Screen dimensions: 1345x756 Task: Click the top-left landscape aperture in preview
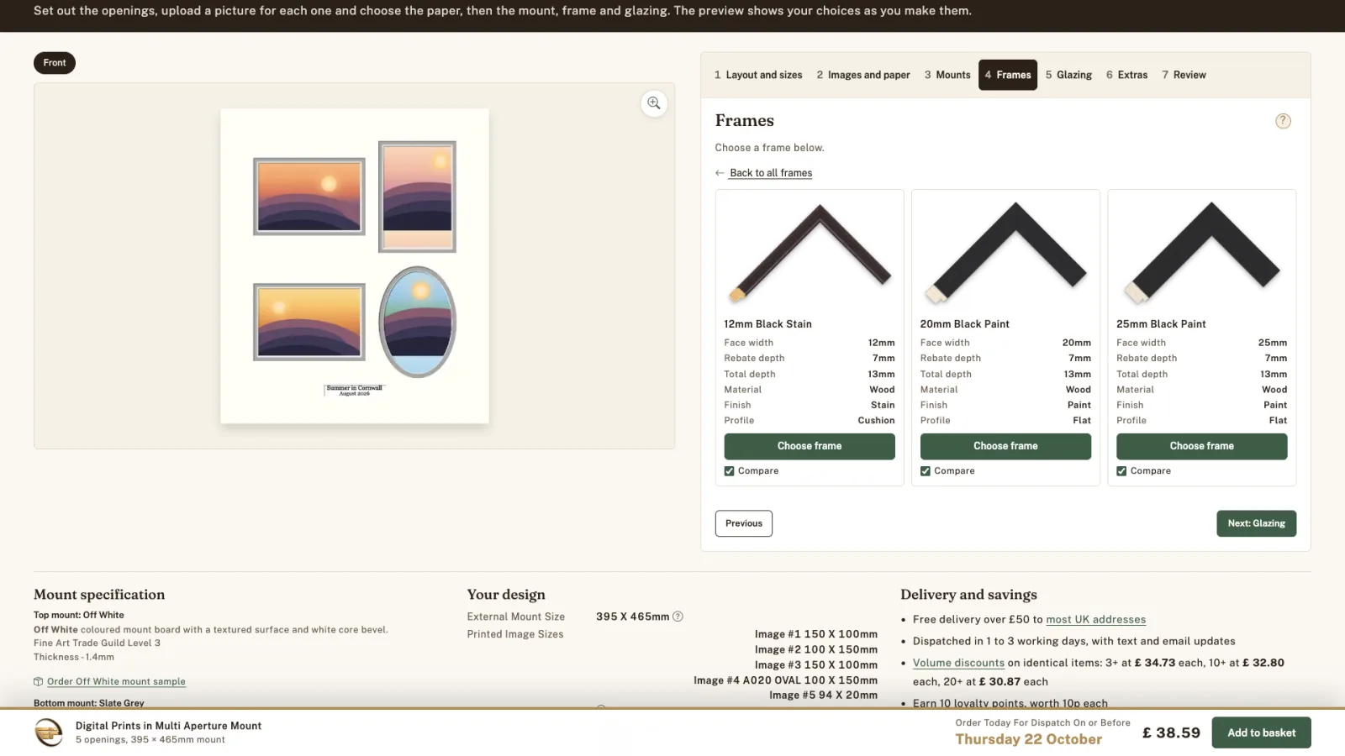pyautogui.click(x=309, y=197)
